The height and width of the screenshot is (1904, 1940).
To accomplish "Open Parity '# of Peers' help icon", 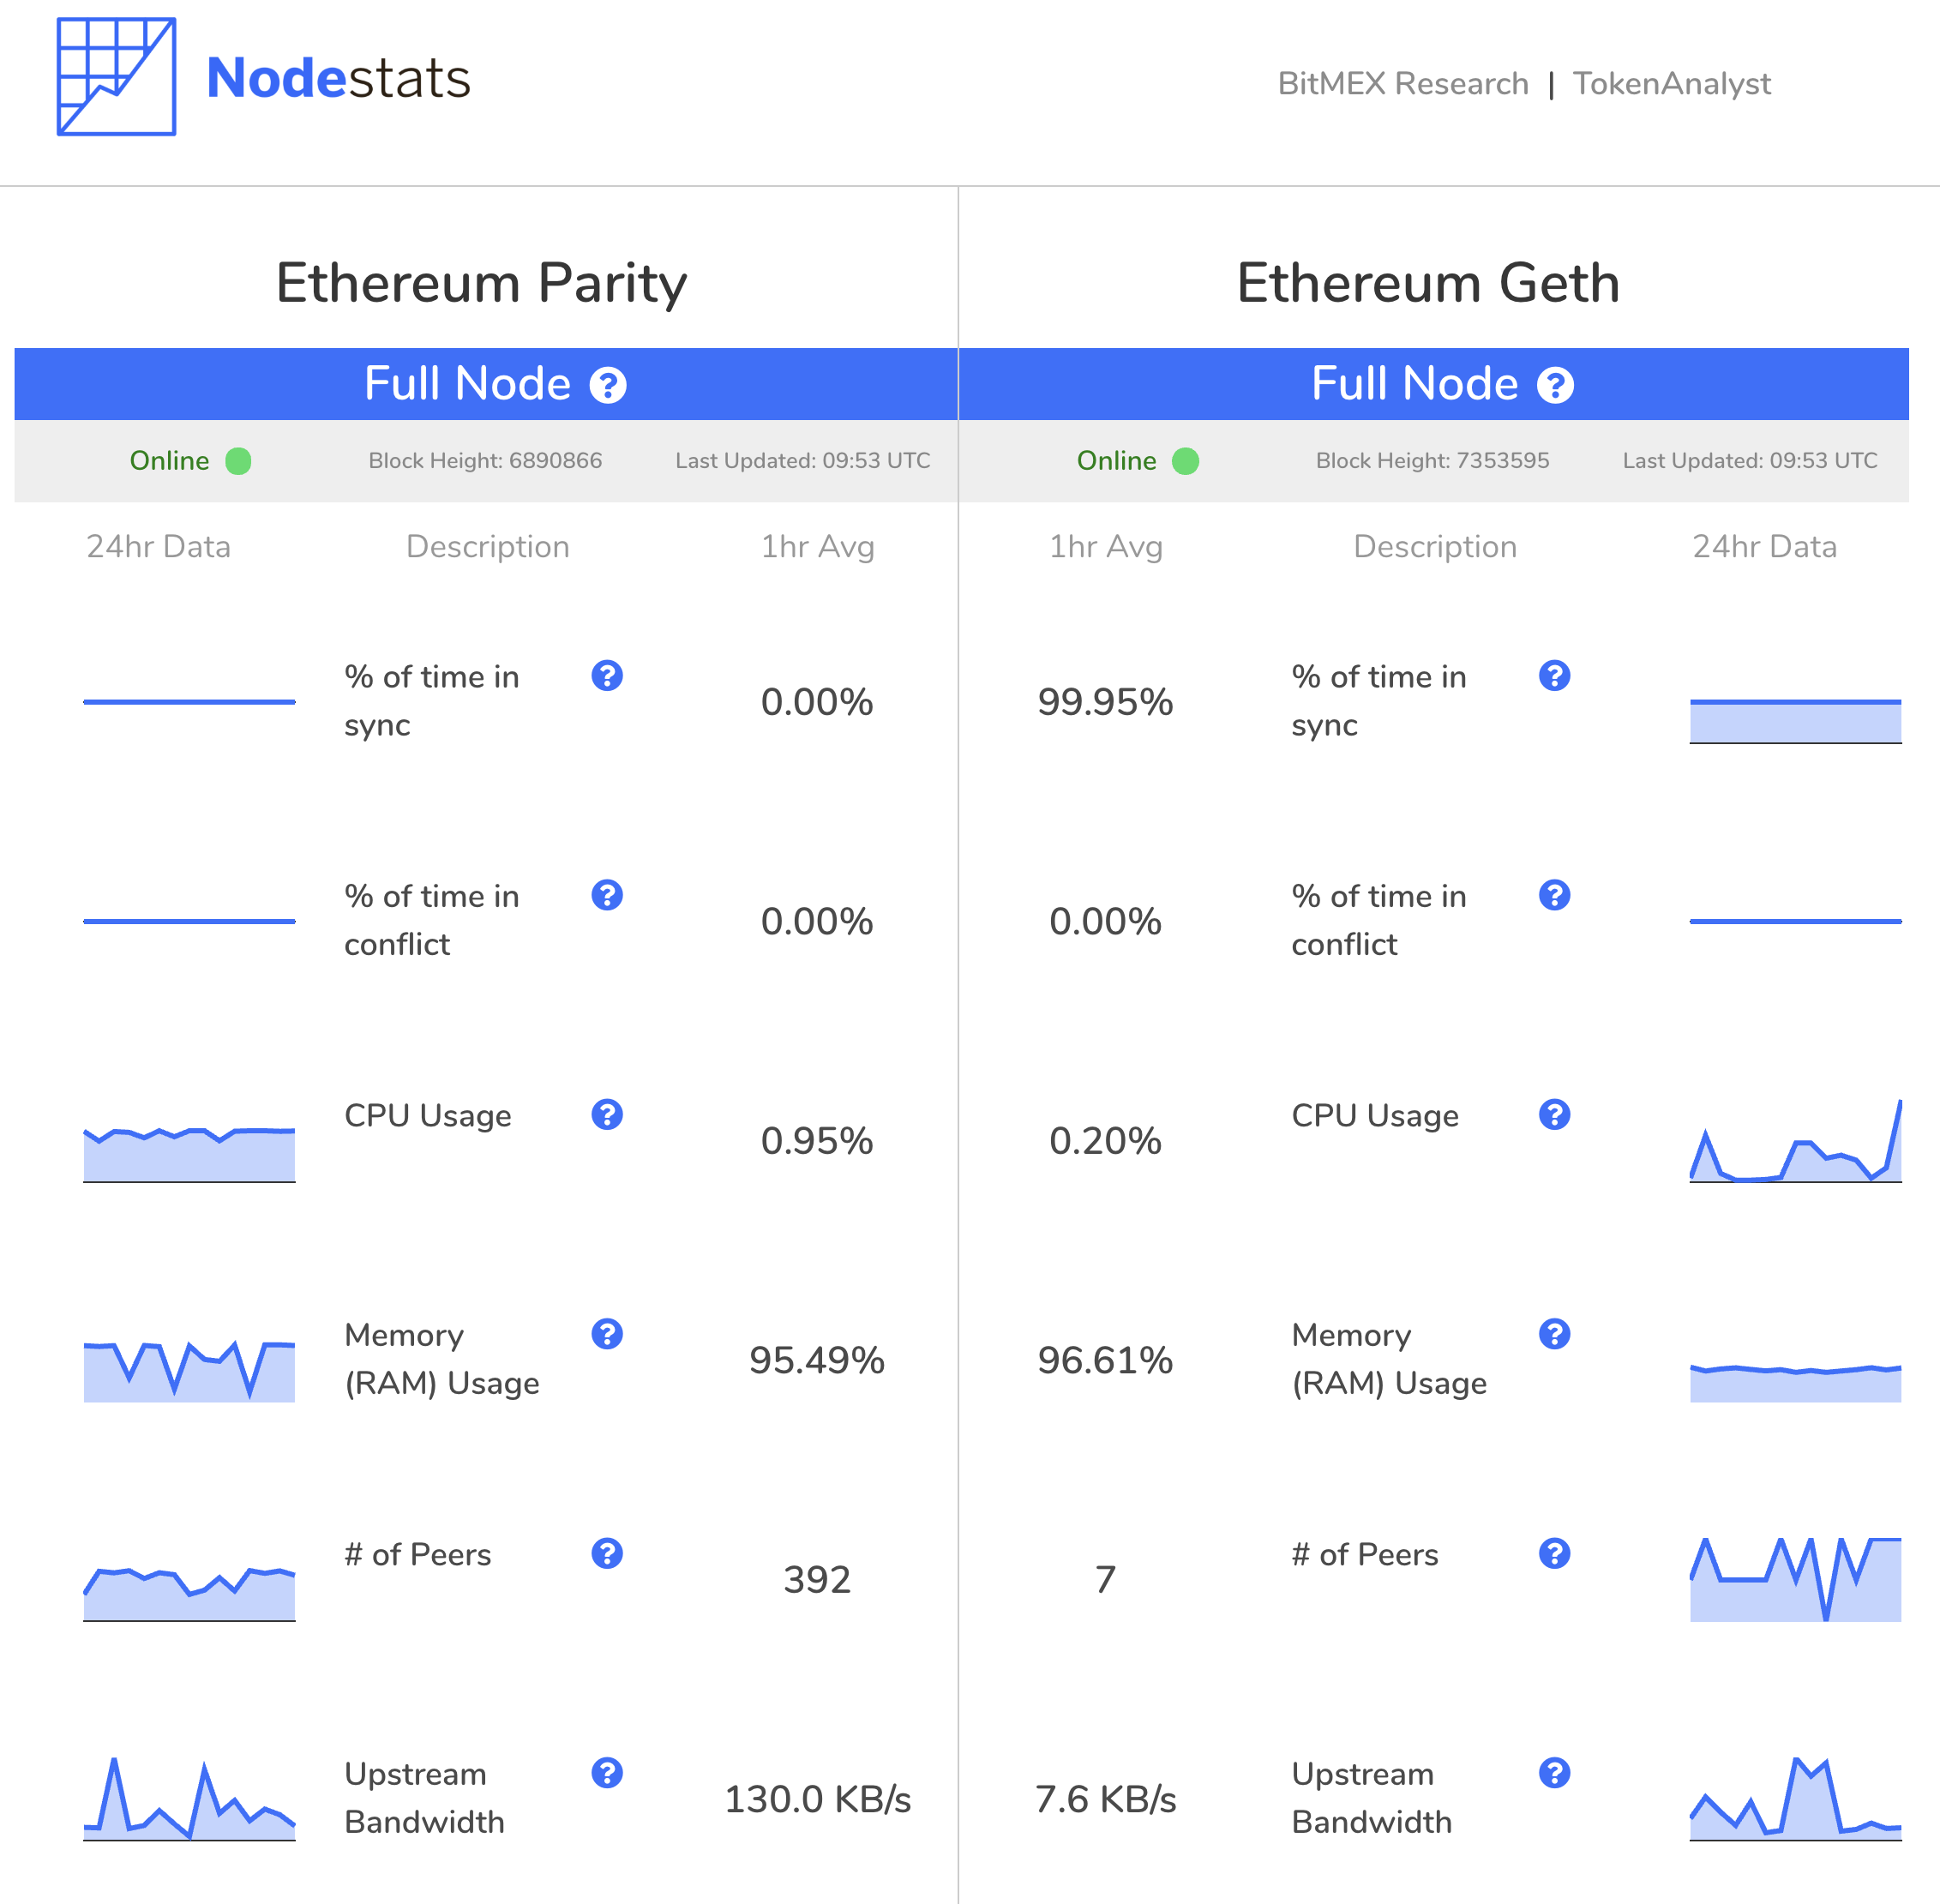I will tap(607, 1553).
